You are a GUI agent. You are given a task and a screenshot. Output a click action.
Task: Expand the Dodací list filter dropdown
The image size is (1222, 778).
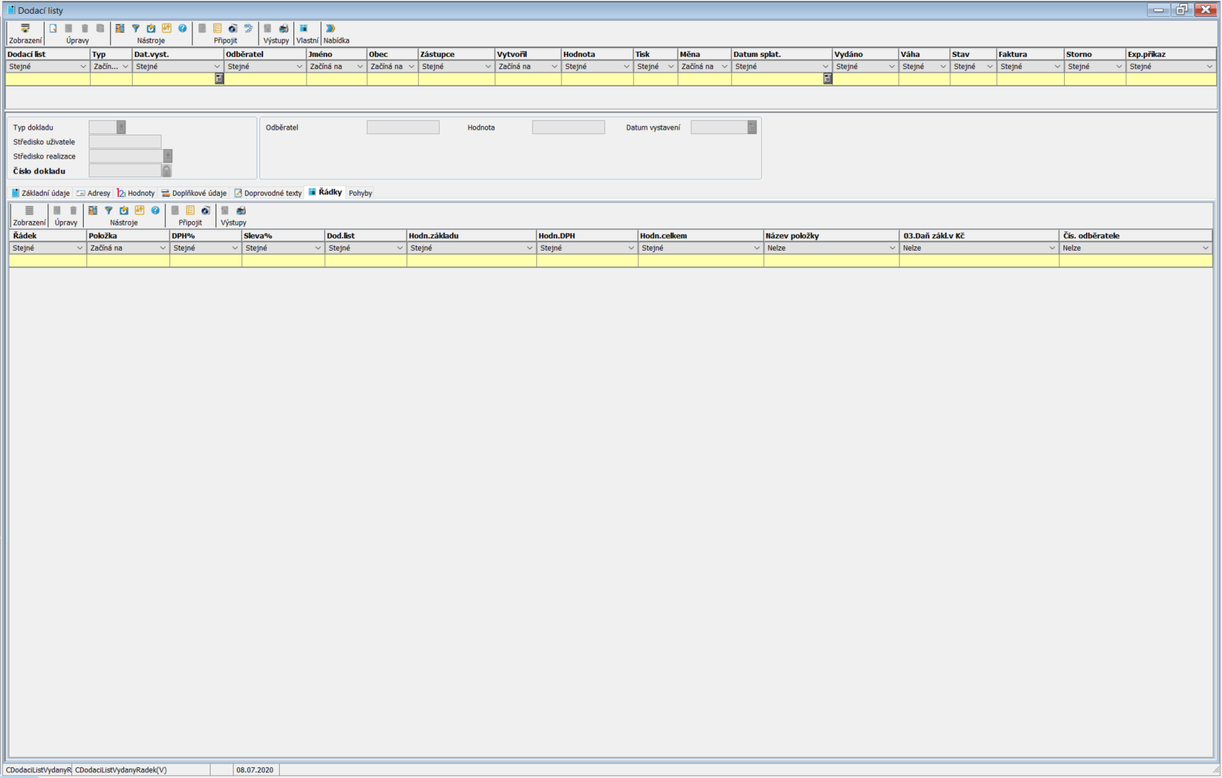click(x=83, y=67)
